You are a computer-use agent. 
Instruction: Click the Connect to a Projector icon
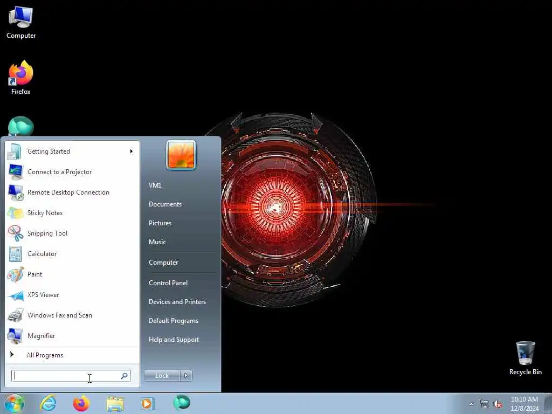(x=16, y=172)
